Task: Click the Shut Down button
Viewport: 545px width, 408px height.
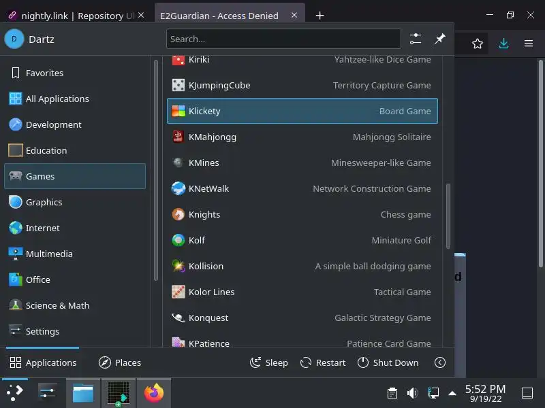Action: tap(388, 362)
